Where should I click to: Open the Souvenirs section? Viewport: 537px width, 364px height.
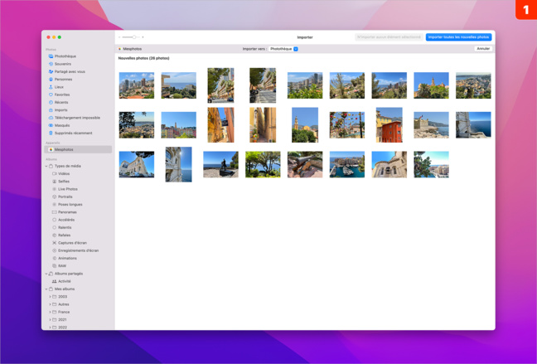click(x=62, y=64)
